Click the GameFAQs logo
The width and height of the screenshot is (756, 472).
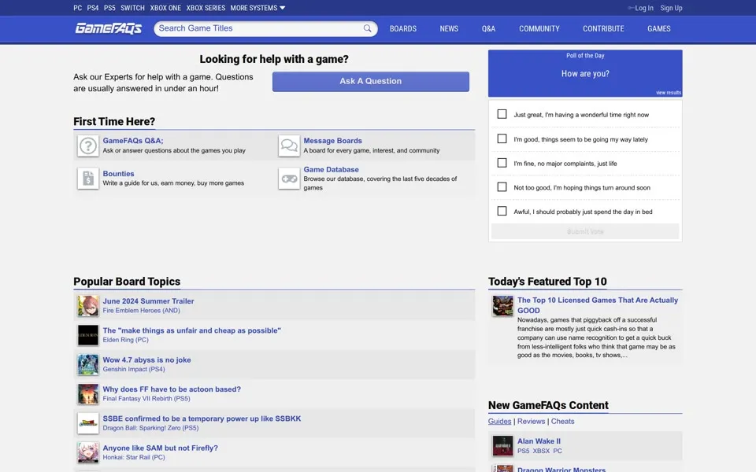(108, 28)
